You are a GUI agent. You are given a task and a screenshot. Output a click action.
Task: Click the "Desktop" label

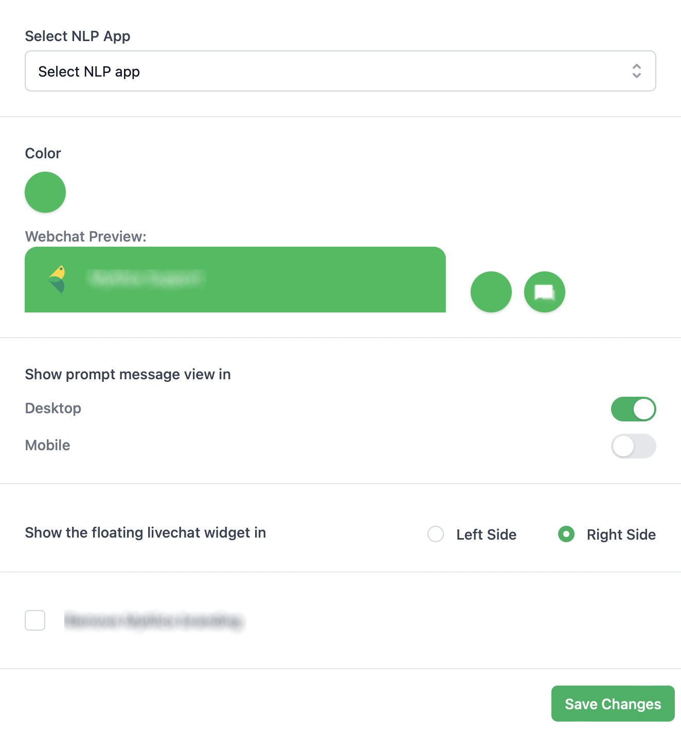coord(53,408)
